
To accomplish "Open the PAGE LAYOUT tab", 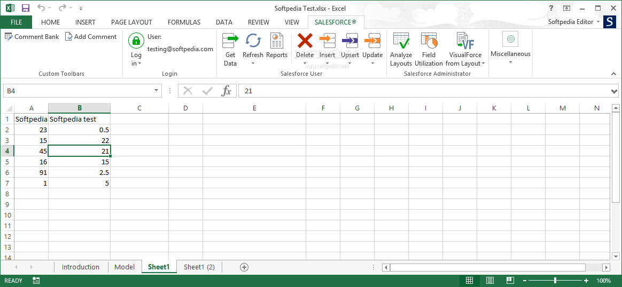I will click(131, 22).
